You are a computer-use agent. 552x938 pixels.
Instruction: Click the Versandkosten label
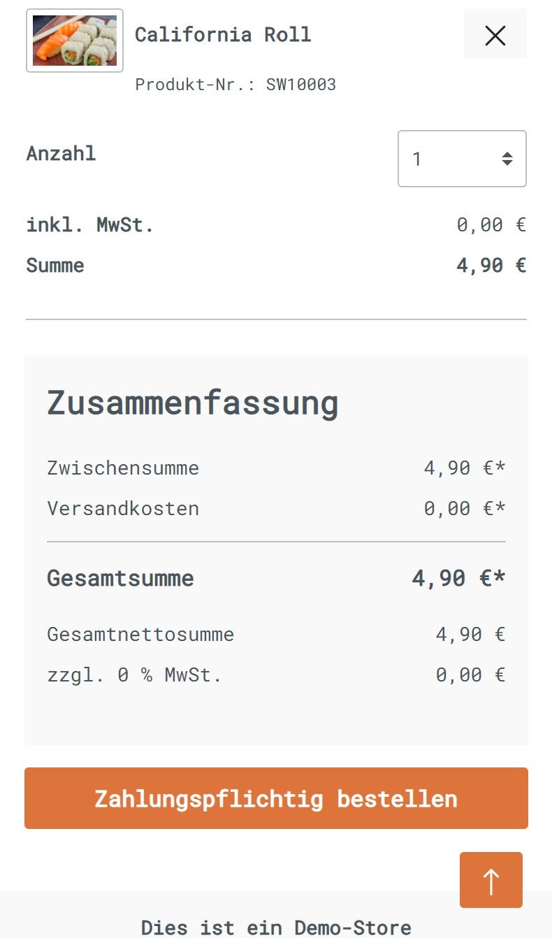pos(123,508)
